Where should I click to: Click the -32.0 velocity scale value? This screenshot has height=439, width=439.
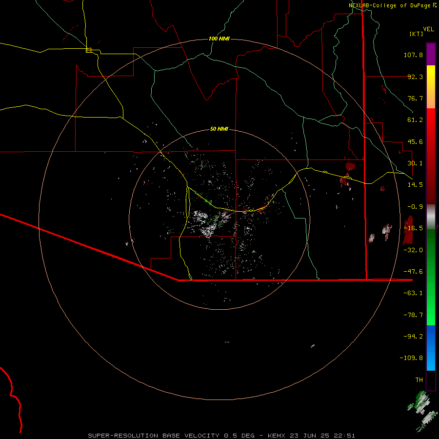(x=413, y=250)
